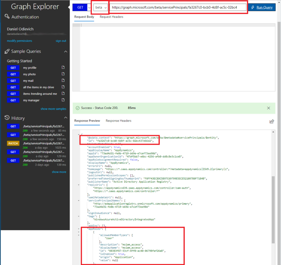The width and height of the screenshot is (281, 265).
Task: Click the Run Query button
Action: click(x=262, y=7)
